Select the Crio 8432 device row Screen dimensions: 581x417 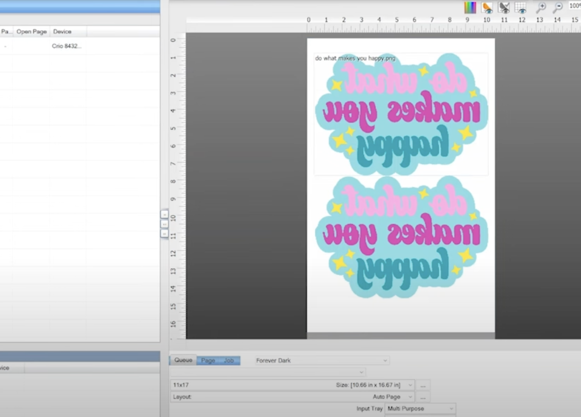click(66, 46)
